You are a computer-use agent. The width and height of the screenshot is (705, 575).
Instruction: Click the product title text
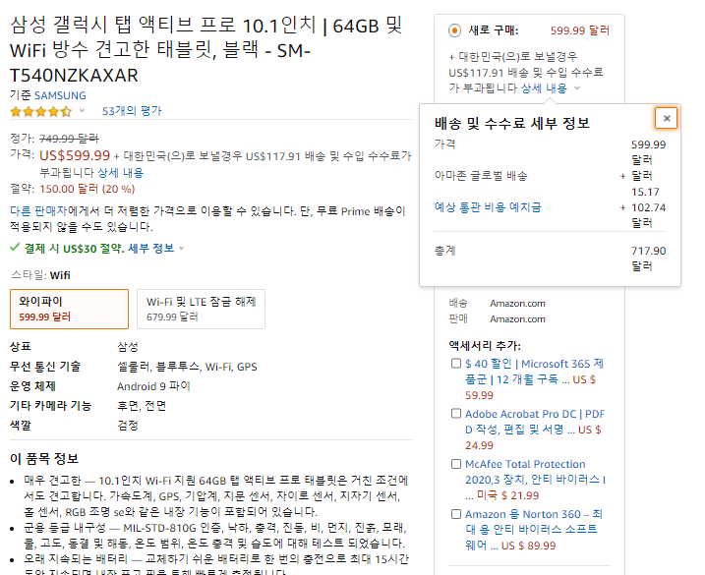click(206, 50)
